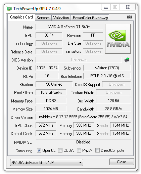This screenshot has height=174, width=141.
Task: Toggle the DirectCompute checkbox
Action: pyautogui.click(x=97, y=150)
